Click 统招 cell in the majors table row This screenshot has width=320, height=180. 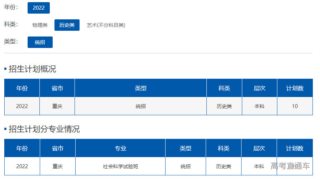click(x=185, y=166)
